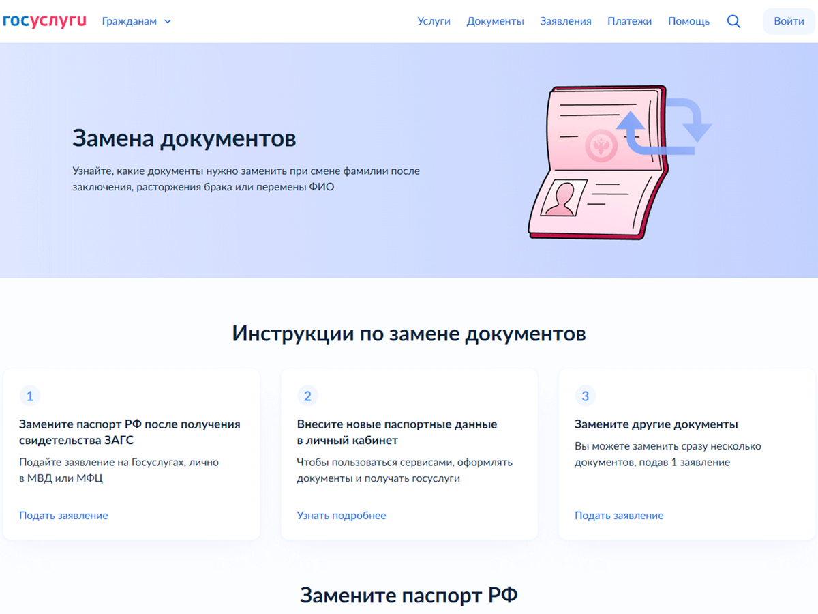Switch to the Платежи section
Viewport: 818px width, 614px height.
coord(629,21)
